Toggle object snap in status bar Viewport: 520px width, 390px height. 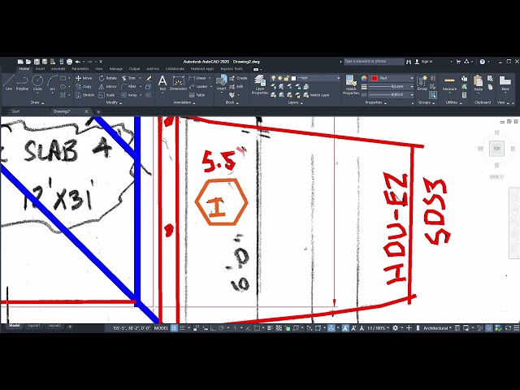point(257,328)
